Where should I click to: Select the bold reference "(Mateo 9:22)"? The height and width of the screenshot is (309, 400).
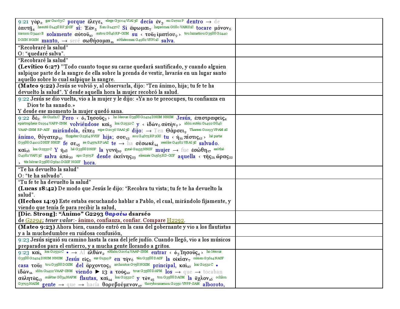coord(37,86)
